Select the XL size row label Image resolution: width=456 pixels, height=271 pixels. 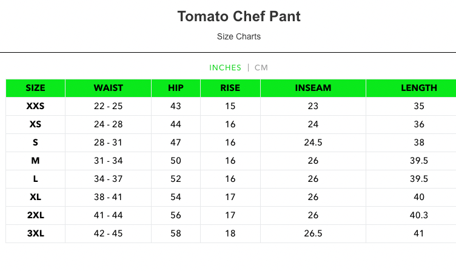click(35, 197)
